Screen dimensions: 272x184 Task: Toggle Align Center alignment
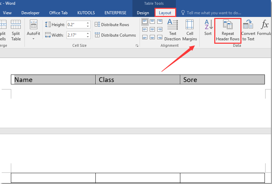[x=152, y=29]
